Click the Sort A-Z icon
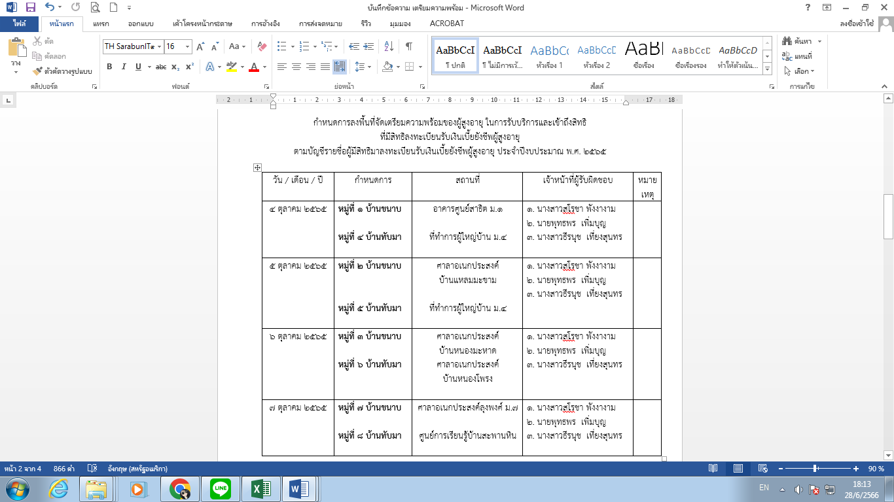 [389, 46]
